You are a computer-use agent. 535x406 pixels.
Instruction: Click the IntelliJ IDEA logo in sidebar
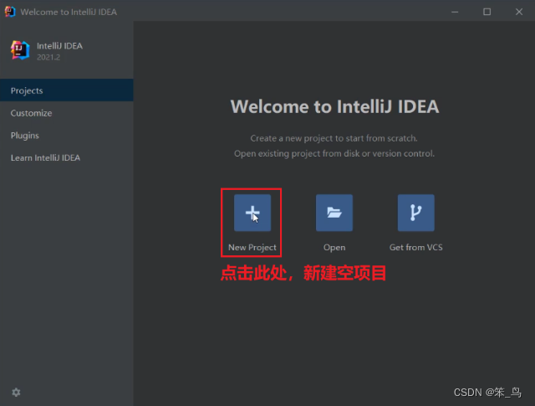click(20, 50)
